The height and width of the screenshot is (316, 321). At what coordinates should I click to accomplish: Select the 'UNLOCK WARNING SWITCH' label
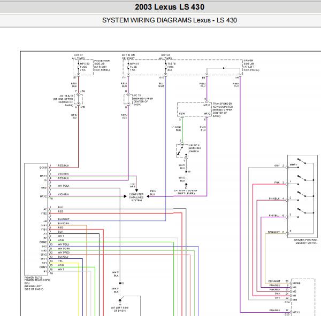[x=195, y=148]
